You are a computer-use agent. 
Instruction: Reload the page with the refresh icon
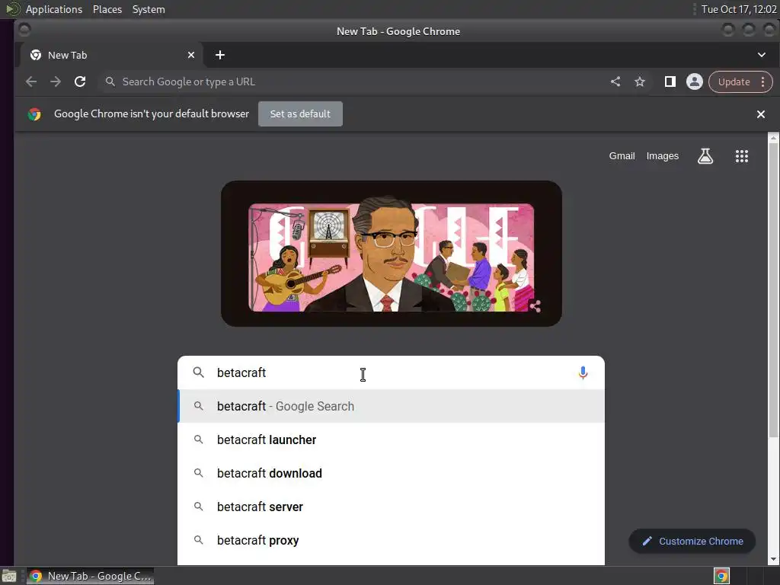[79, 82]
